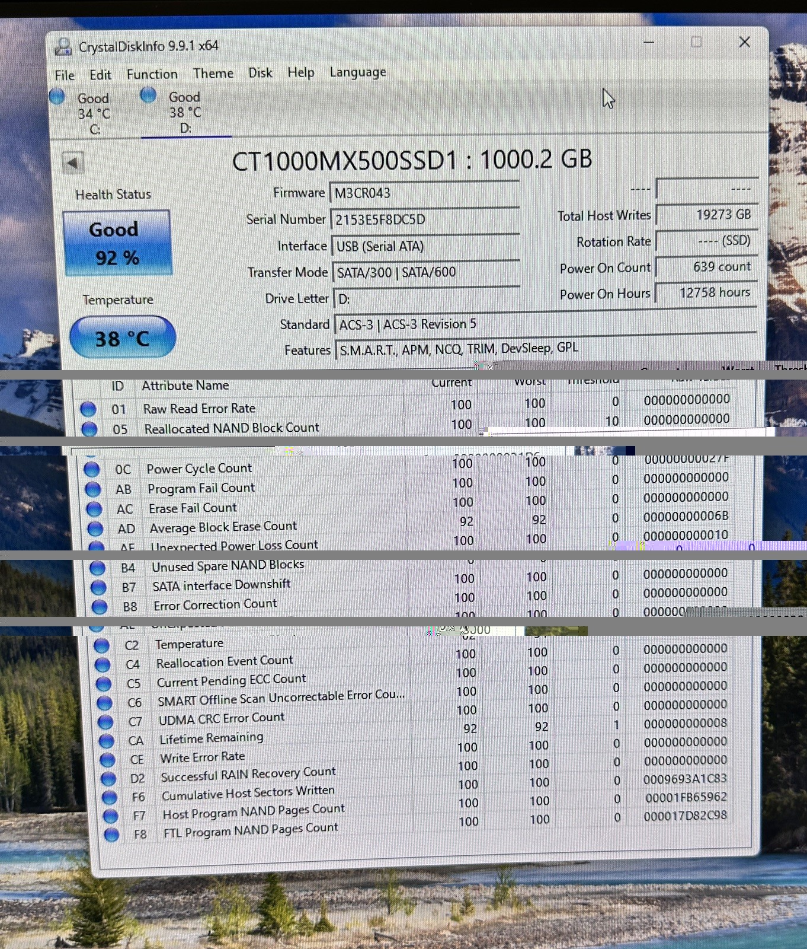The image size is (807, 949).
Task: Click the Transfer Mode field
Action: pos(427,272)
